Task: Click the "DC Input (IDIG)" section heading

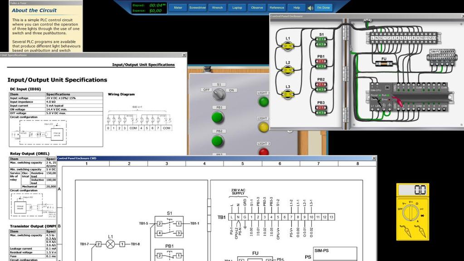Action: pos(25,89)
